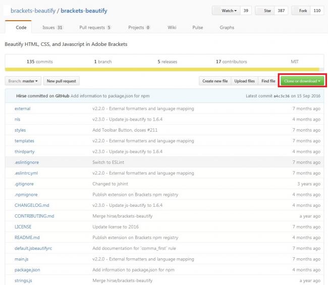Image resolution: width=328 pixels, height=285 pixels.
Task: Click the yellow language bar
Action: (x=162, y=70)
